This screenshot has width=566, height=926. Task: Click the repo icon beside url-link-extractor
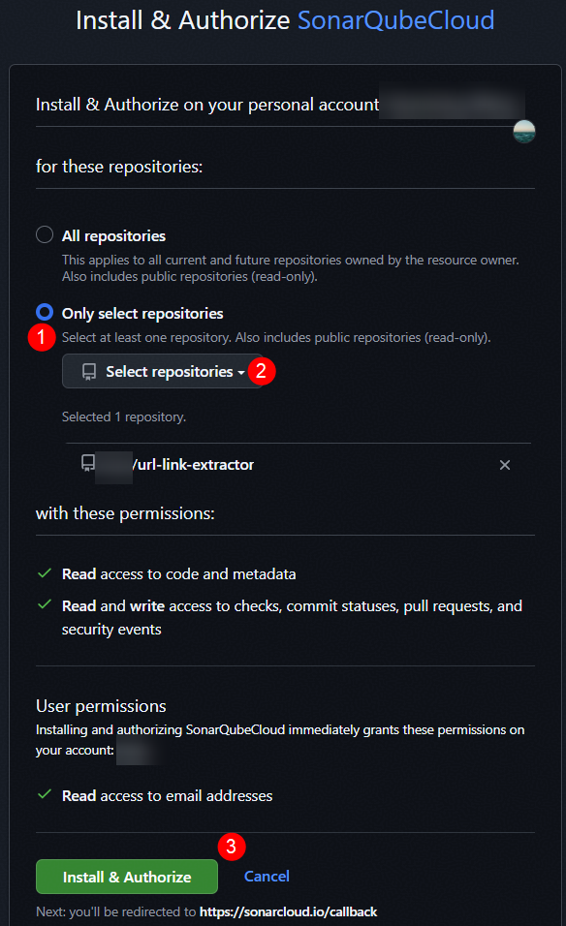click(88, 462)
